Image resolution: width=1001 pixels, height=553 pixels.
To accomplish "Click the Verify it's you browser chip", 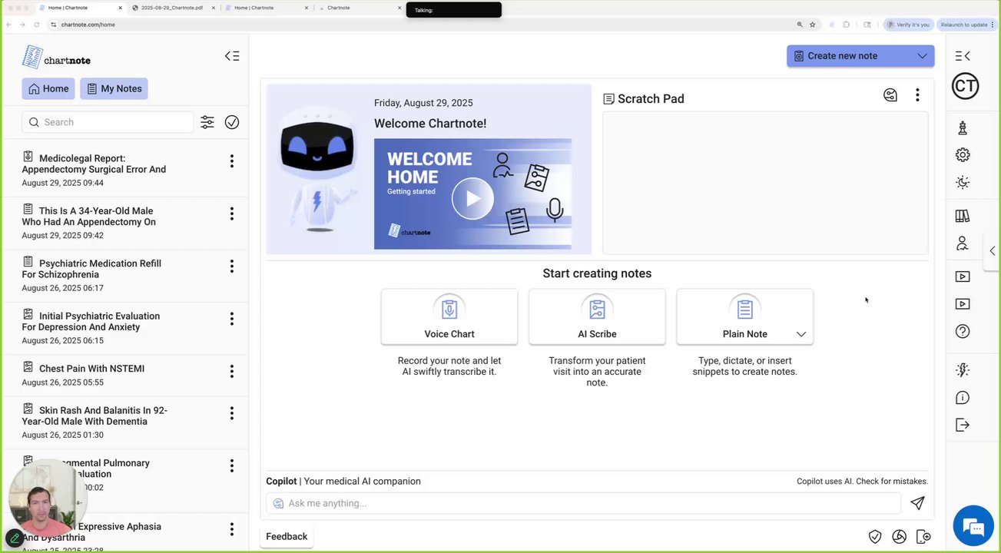I will click(909, 25).
